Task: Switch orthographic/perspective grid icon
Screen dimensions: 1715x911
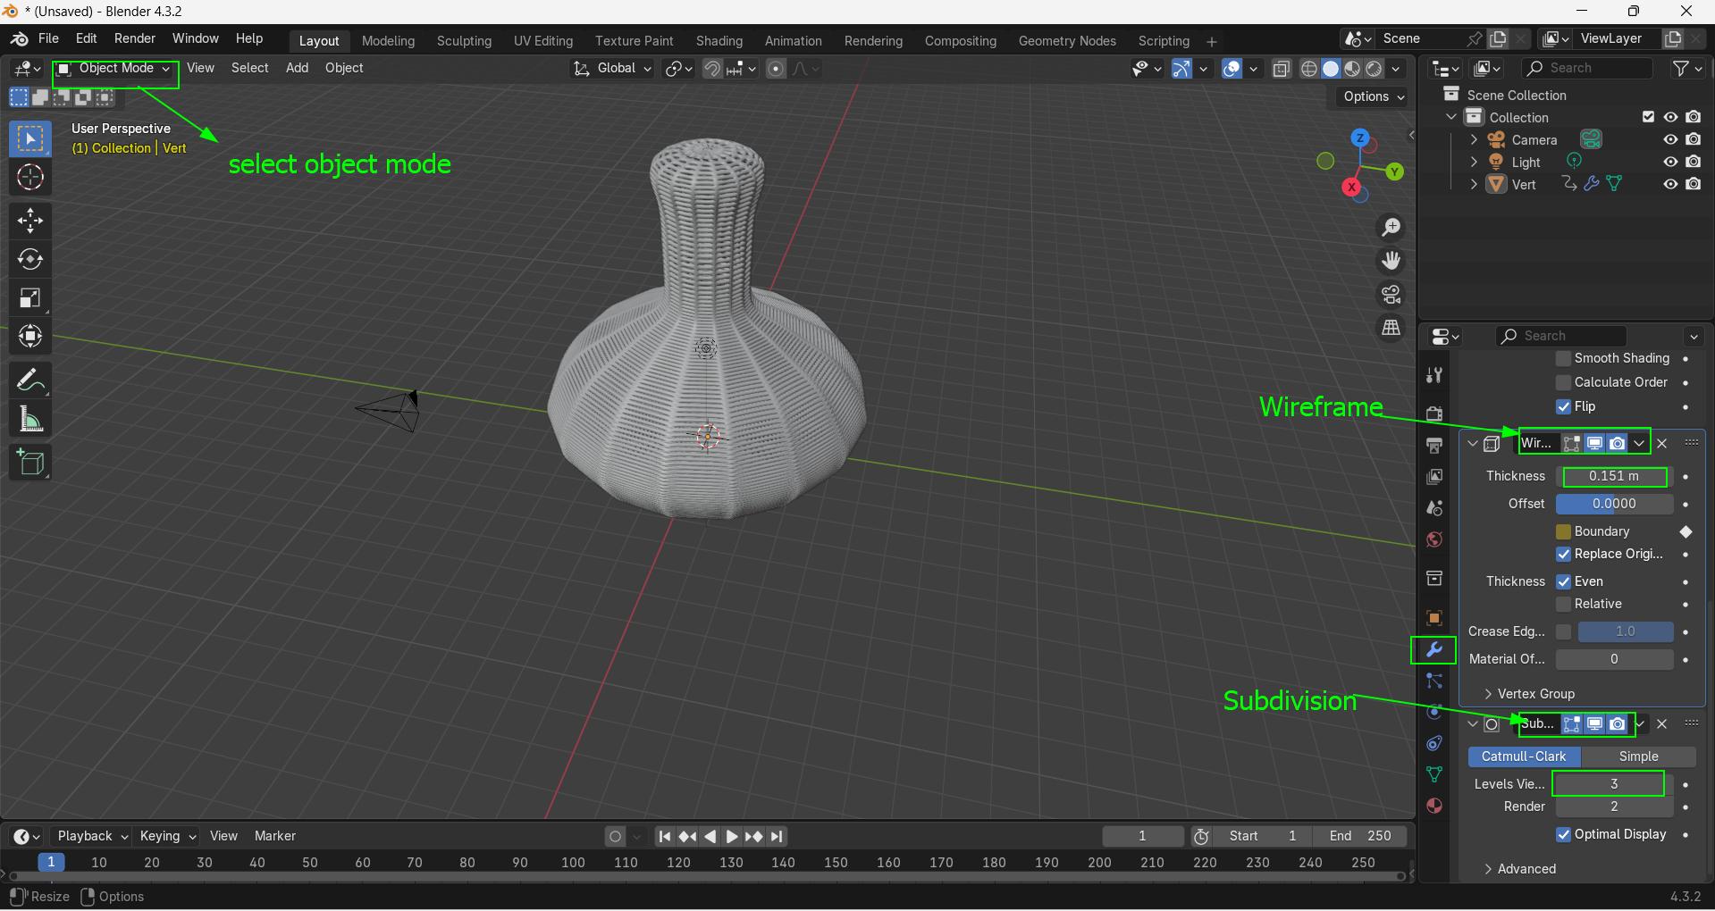Action: point(1391,328)
